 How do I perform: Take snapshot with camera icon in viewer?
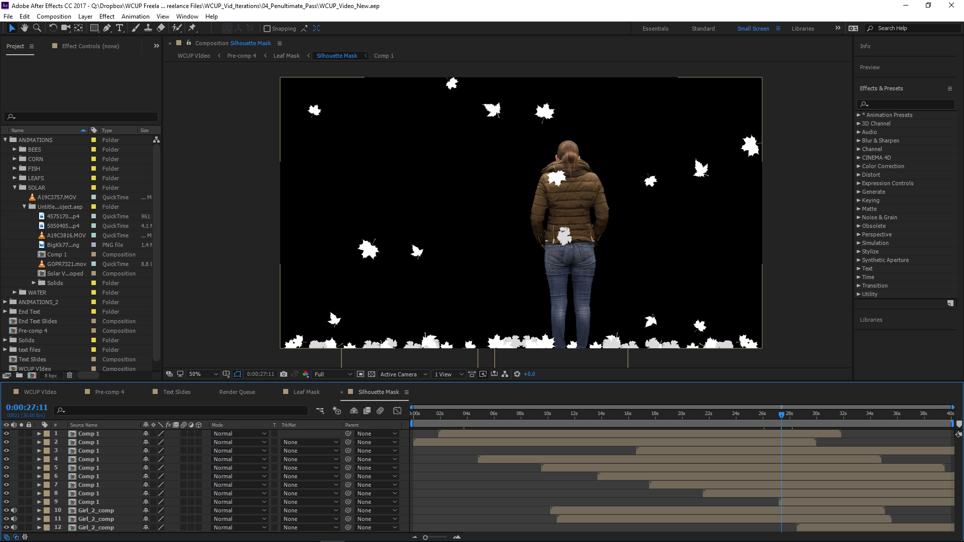284,374
